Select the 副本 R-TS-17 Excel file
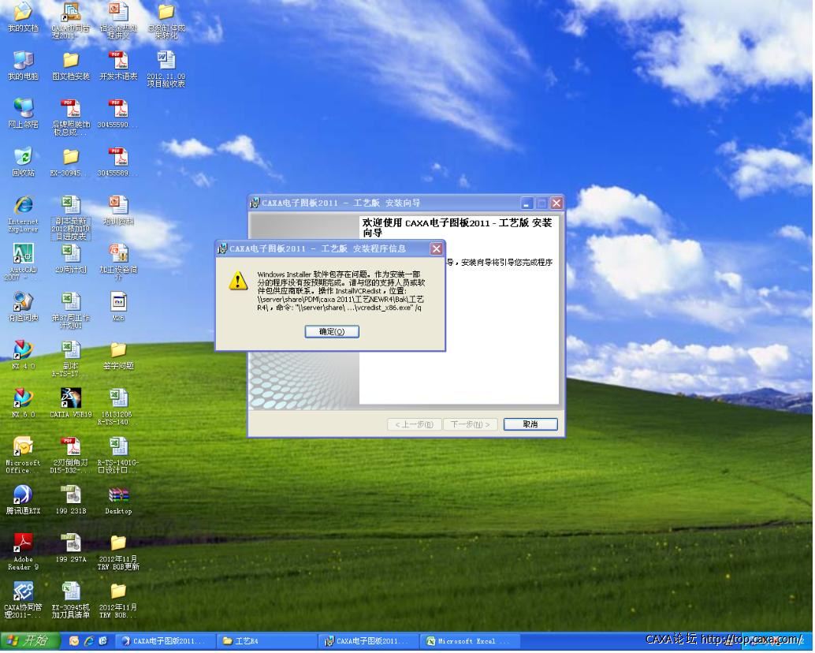The height and width of the screenshot is (653, 815). [x=71, y=358]
